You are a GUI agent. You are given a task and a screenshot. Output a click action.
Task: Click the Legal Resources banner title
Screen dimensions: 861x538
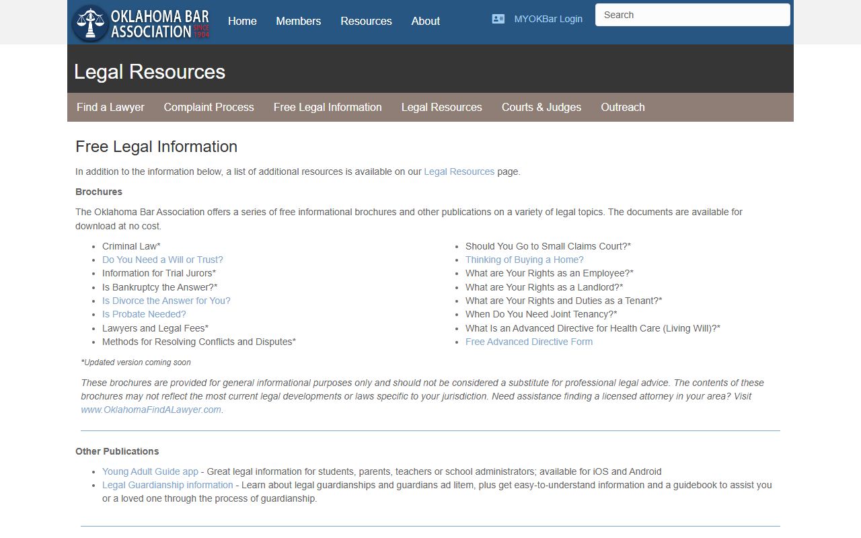149,72
